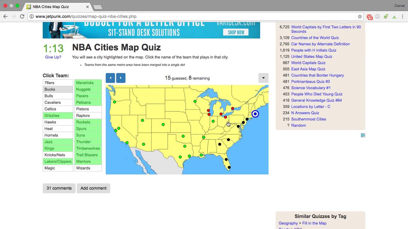Choose the Pistons team
Image resolution: width=408 pixels, height=229 pixels.
click(x=88, y=109)
